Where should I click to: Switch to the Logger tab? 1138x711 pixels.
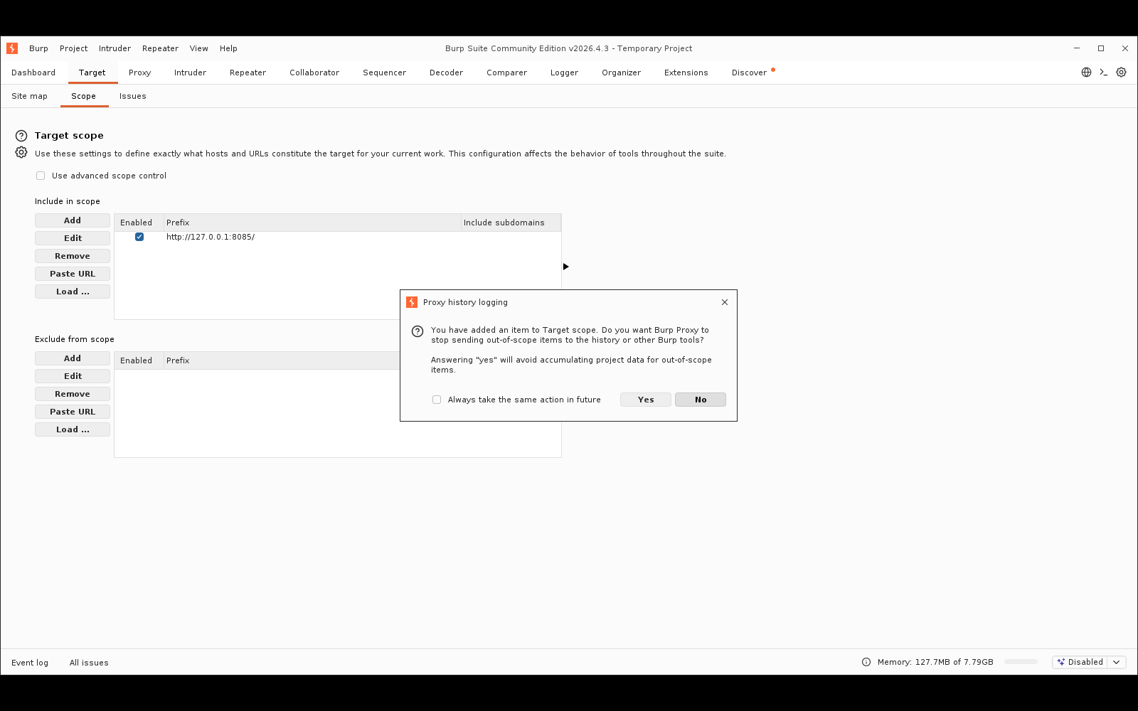click(564, 73)
